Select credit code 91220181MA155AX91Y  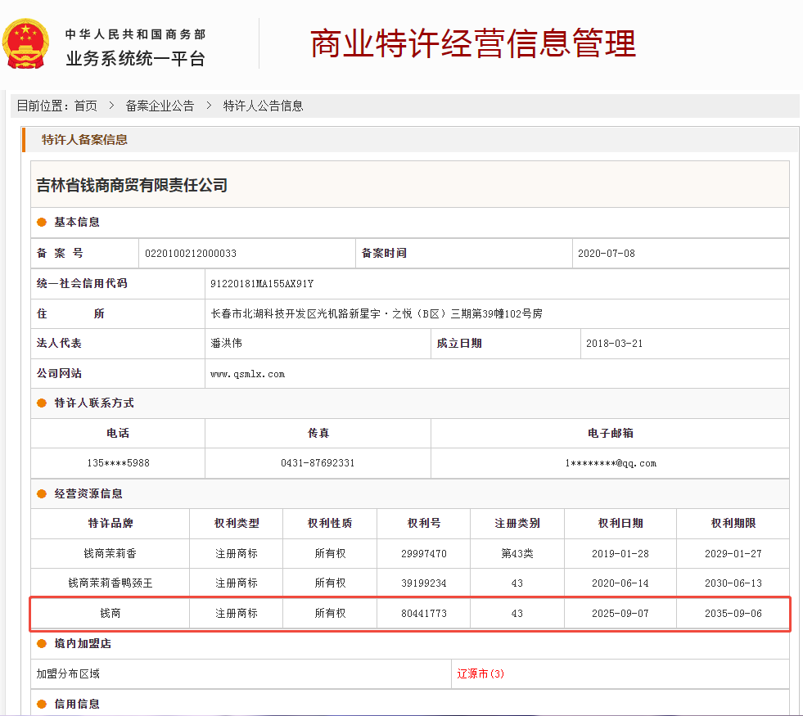(x=262, y=283)
